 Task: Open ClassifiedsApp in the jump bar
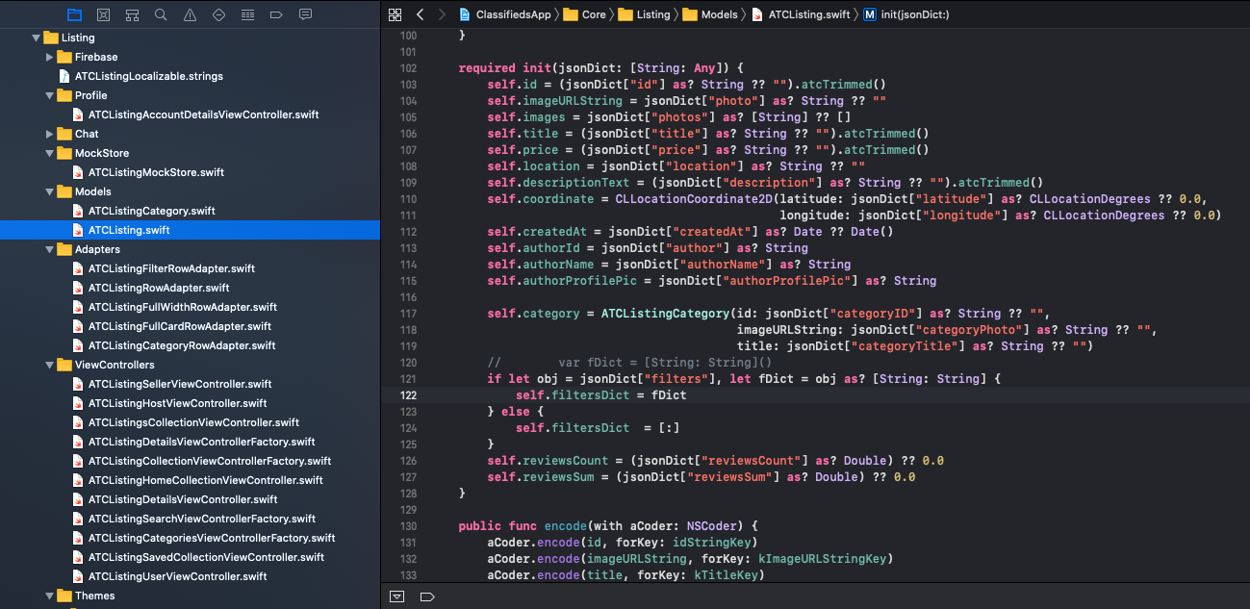[x=510, y=15]
